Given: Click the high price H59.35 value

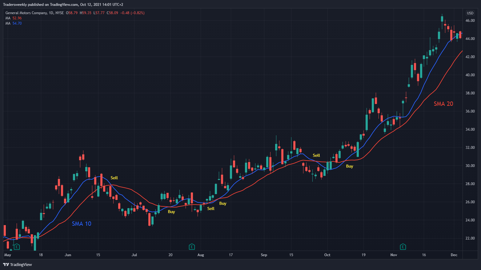Looking at the screenshot, I should [86, 13].
